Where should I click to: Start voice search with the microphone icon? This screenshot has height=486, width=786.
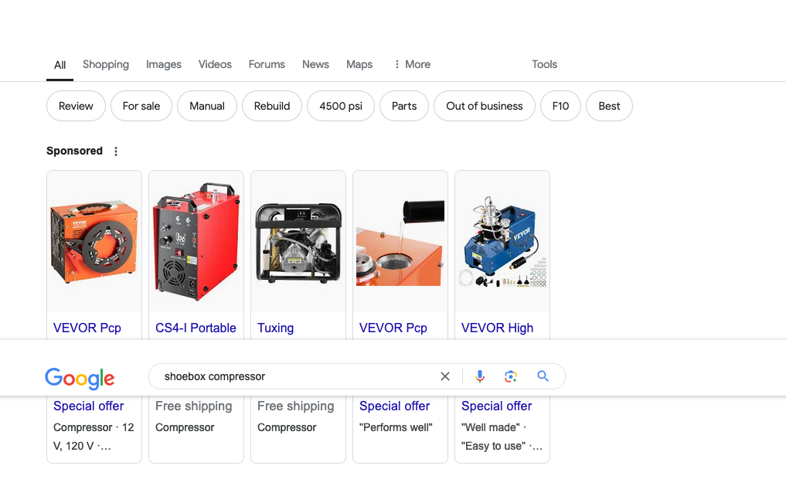(480, 376)
